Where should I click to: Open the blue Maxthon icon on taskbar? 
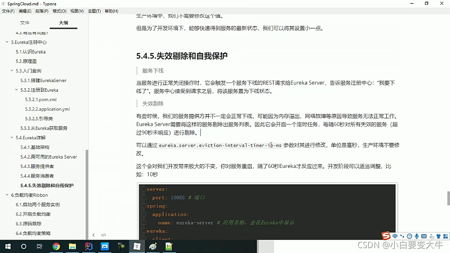105,246
